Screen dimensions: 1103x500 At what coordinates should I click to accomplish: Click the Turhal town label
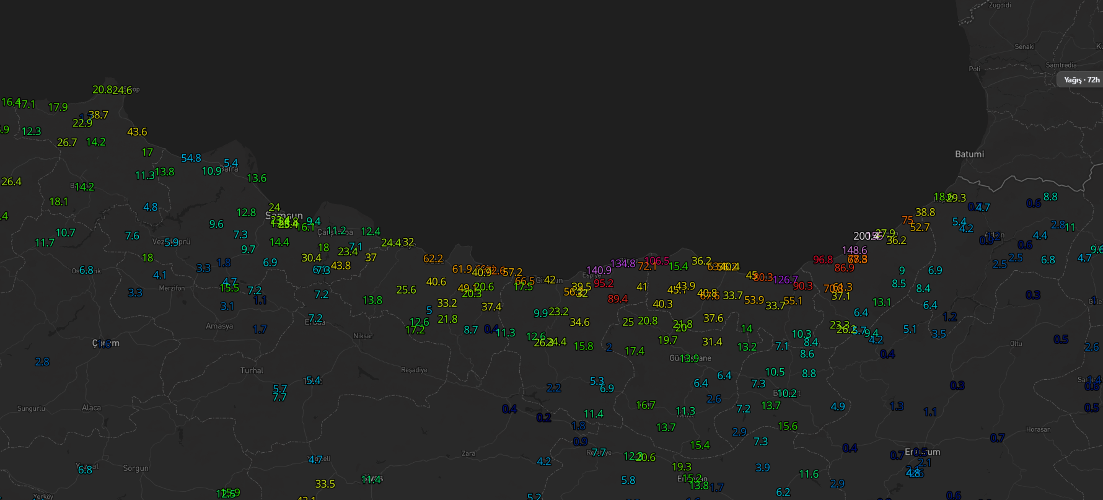click(x=252, y=371)
